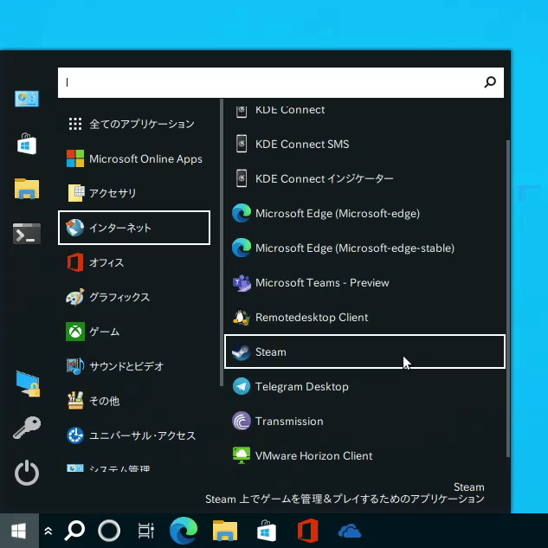Open the その他 category
Image resolution: width=548 pixels, height=548 pixels.
click(x=134, y=401)
